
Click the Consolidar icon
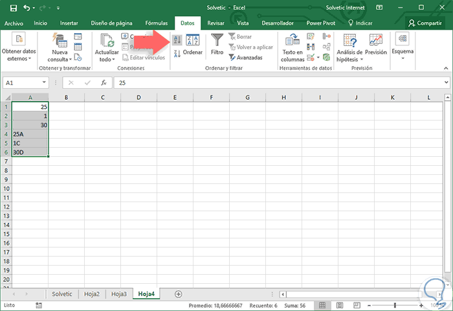coord(327,36)
